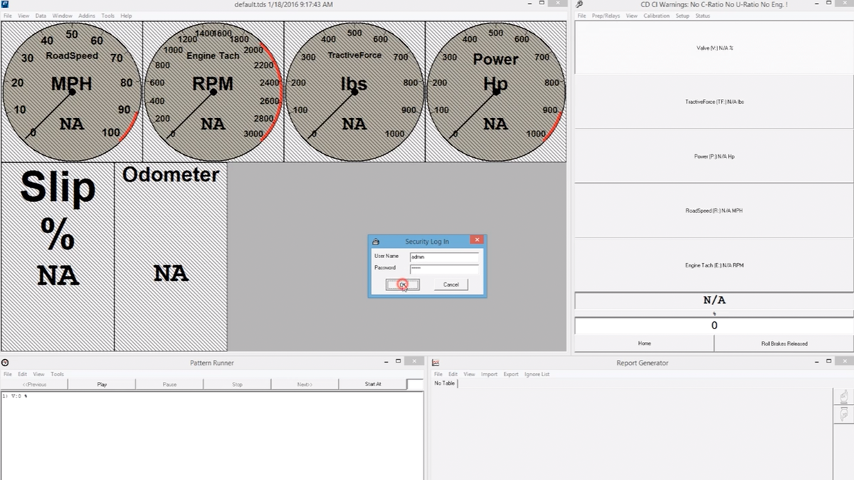Viewport: 854px width, 480px height.
Task: Open Export menu in Report Generator
Action: click(x=511, y=374)
